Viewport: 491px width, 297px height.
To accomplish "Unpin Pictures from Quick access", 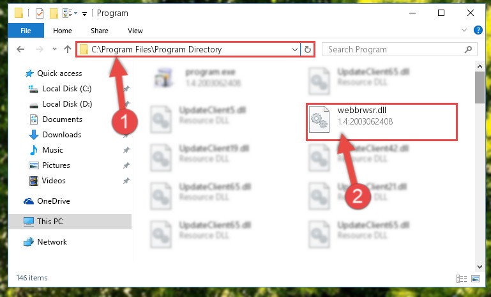I will pyautogui.click(x=126, y=165).
